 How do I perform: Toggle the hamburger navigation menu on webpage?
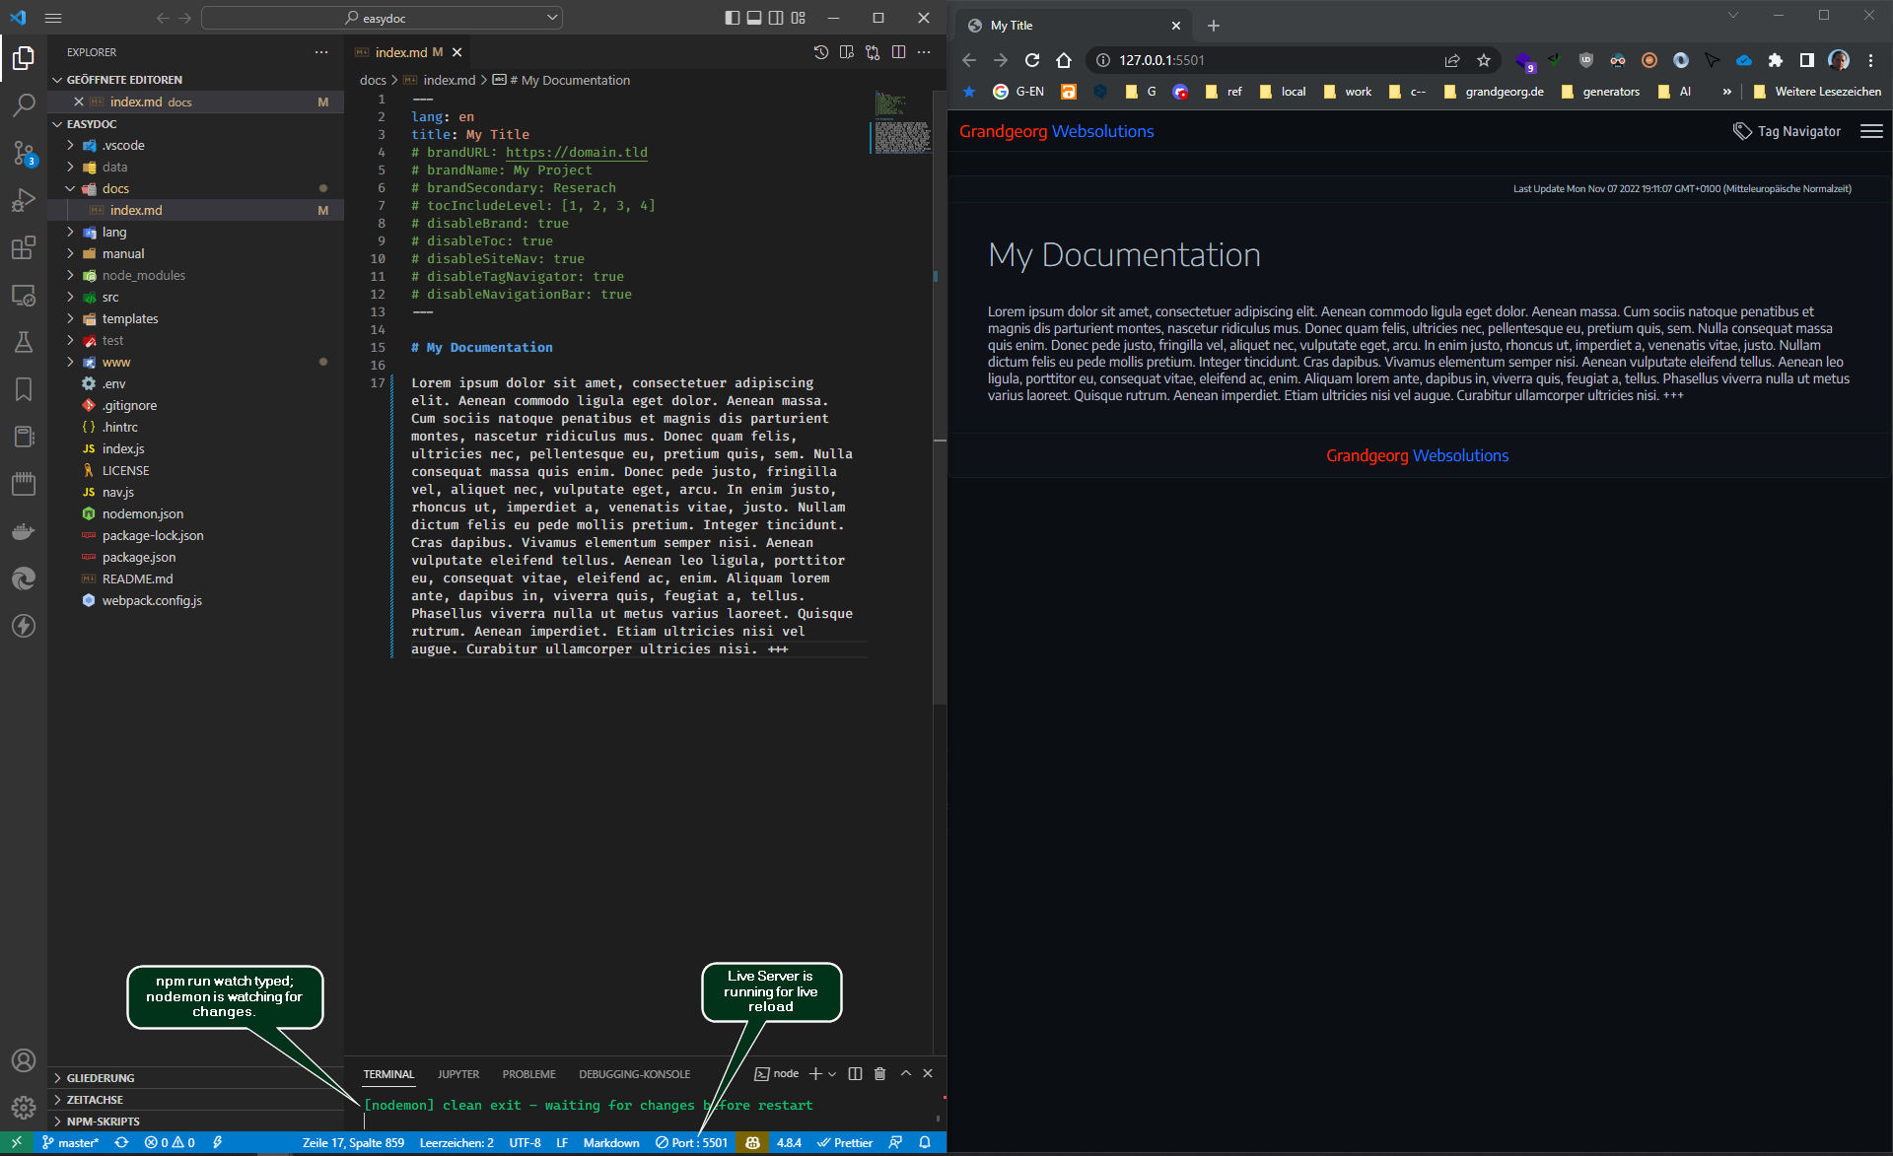pos(1871,131)
